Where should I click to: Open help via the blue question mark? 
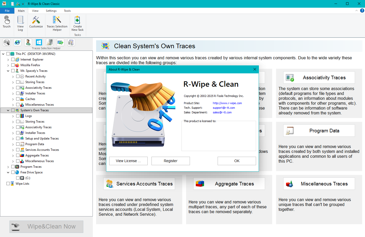tap(362, 11)
